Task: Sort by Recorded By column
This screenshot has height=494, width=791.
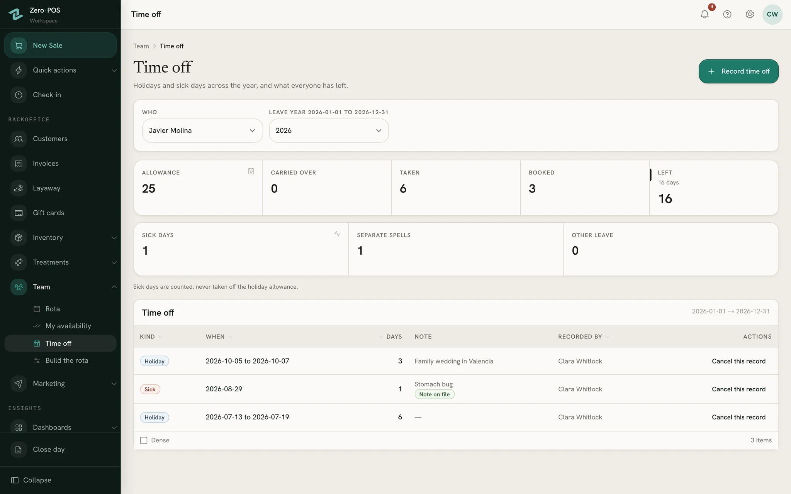Action: (584, 337)
